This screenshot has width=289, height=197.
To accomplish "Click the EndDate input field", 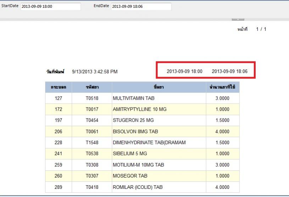I will pyautogui.click(x=141, y=7).
